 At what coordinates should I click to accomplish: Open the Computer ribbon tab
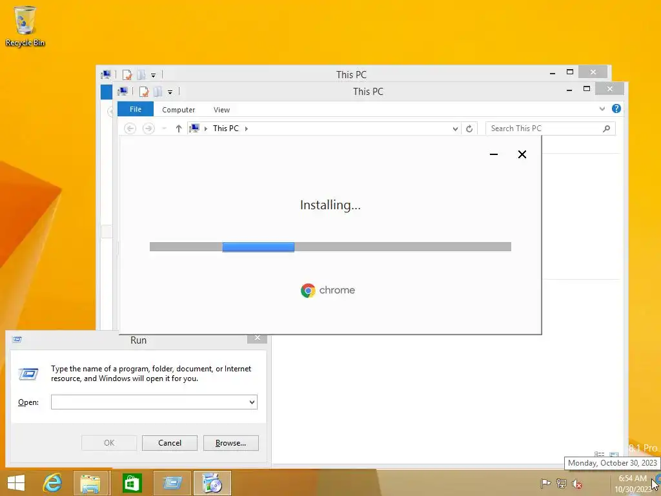point(178,110)
